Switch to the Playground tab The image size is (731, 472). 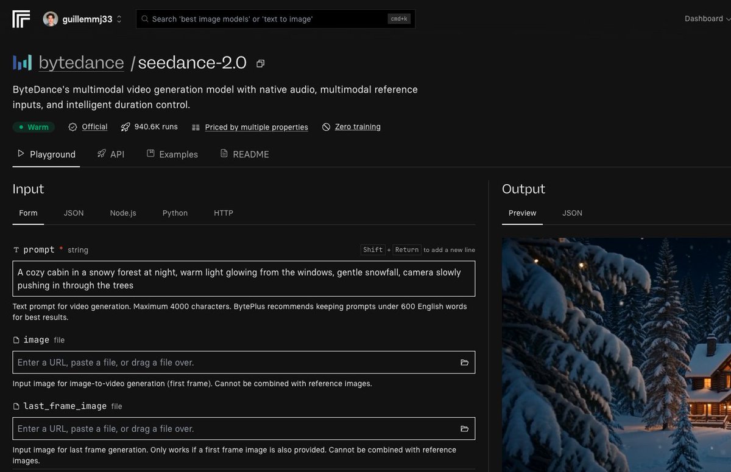pos(46,154)
